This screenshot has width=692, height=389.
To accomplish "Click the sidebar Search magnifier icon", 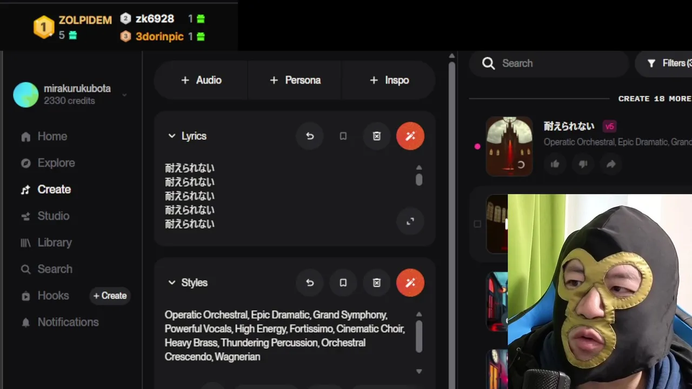I will tap(25, 269).
